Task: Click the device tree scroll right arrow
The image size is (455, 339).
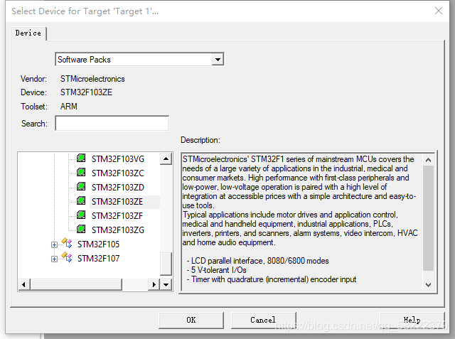Action: click(x=154, y=285)
